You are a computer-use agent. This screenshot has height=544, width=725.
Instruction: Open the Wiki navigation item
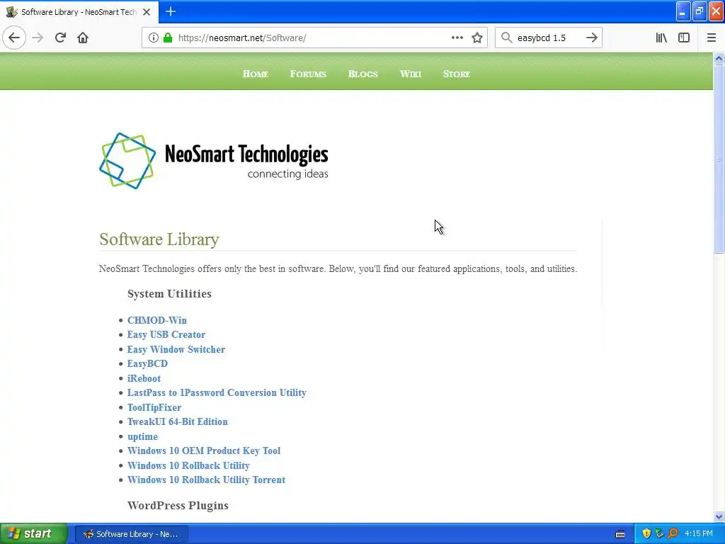point(411,74)
